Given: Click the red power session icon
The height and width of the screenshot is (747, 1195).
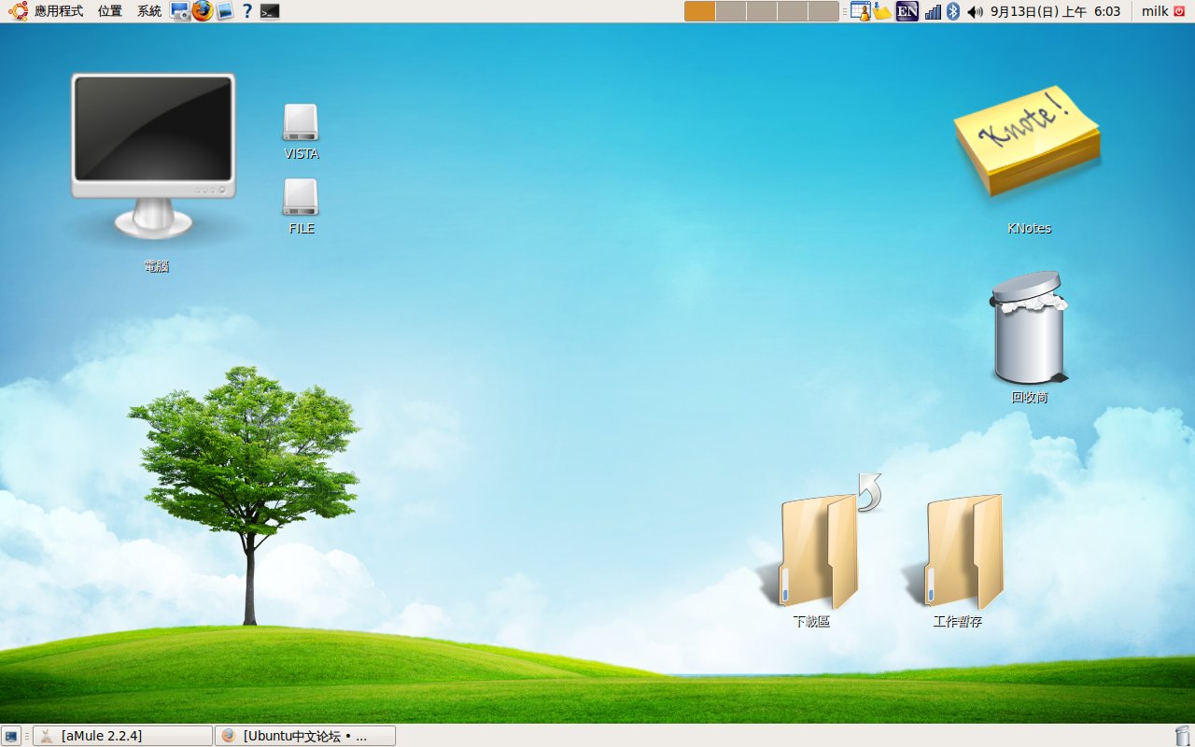Looking at the screenshot, I should [x=1179, y=11].
